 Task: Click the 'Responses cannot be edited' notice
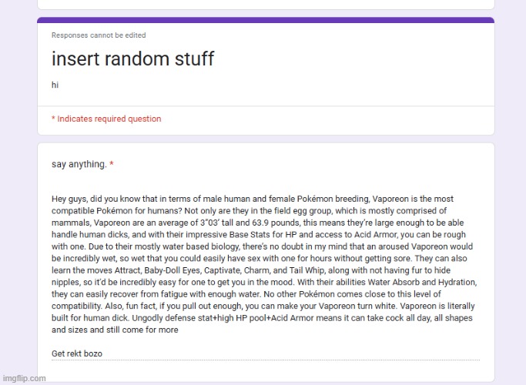click(98, 35)
